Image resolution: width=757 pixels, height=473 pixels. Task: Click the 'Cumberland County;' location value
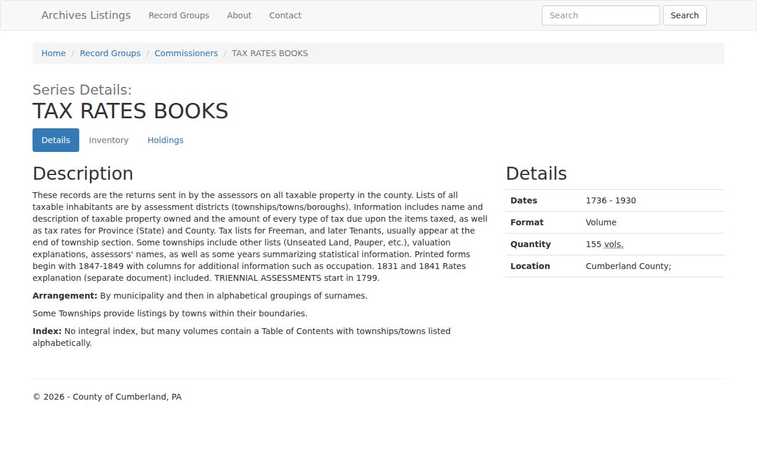pyautogui.click(x=628, y=266)
